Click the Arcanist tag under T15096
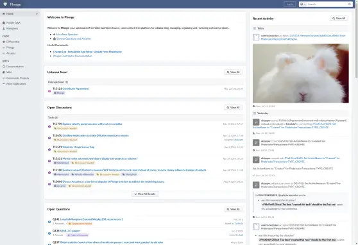 60,186
